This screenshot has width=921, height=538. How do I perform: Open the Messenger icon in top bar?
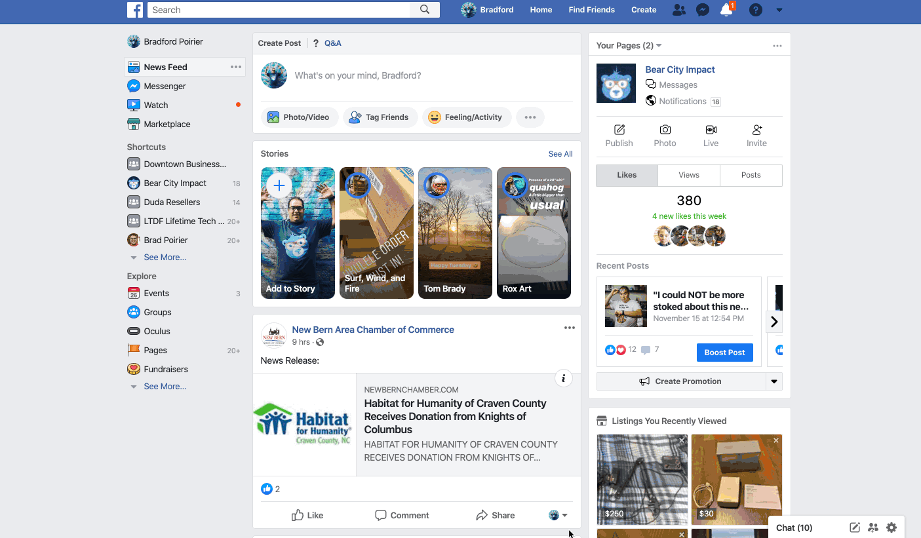click(703, 10)
